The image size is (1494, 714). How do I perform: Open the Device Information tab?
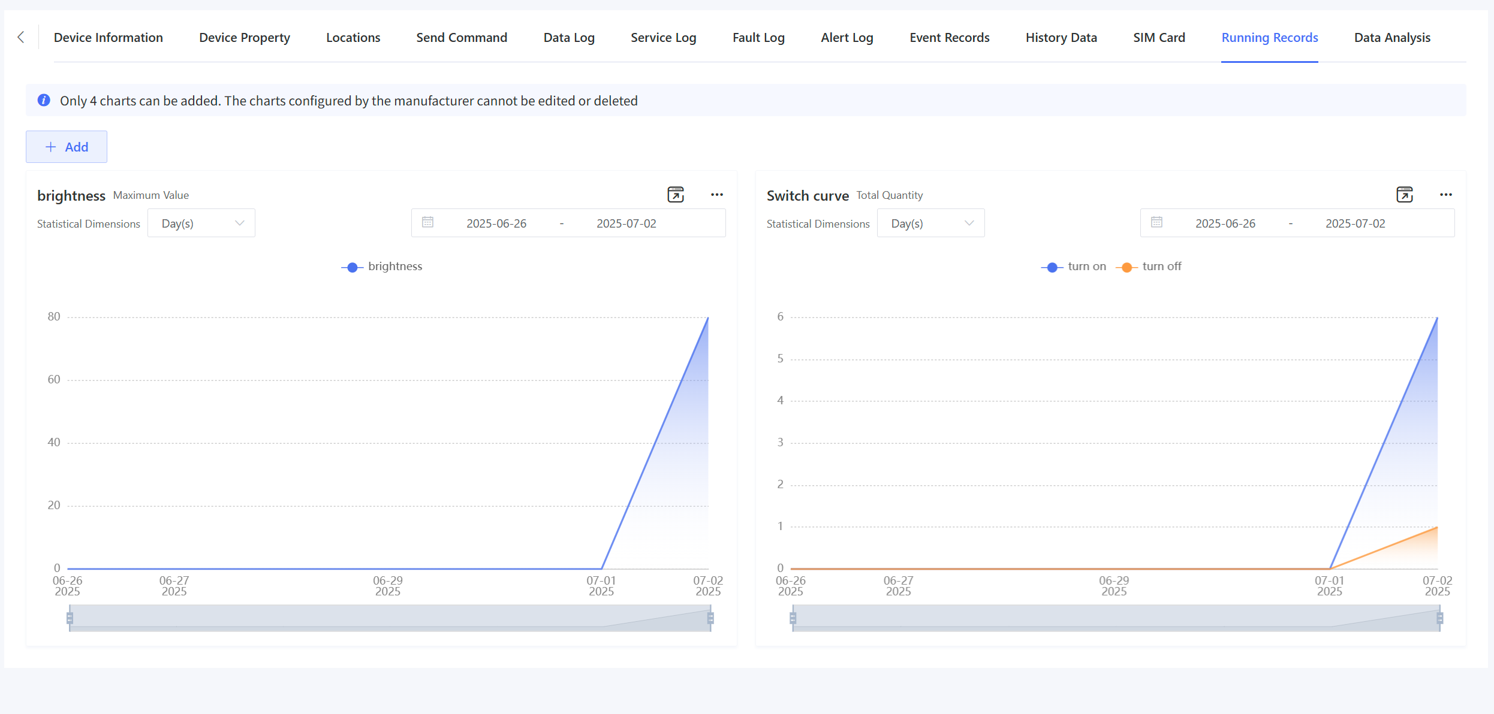click(109, 38)
